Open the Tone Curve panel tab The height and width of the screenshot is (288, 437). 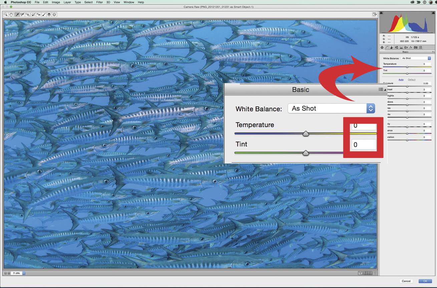point(387,48)
